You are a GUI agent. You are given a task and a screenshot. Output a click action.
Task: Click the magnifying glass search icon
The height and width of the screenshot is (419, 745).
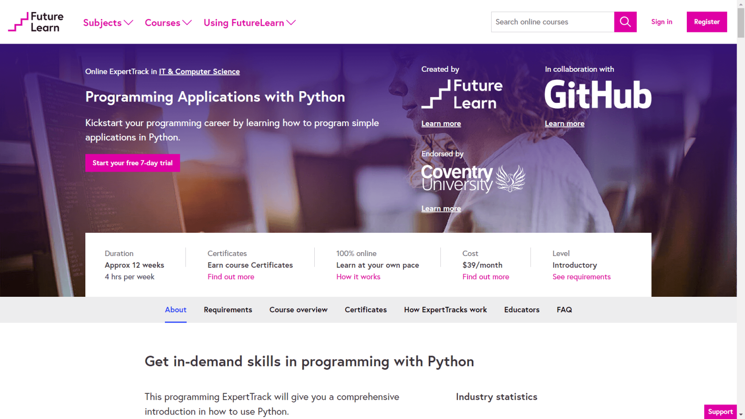click(x=625, y=22)
